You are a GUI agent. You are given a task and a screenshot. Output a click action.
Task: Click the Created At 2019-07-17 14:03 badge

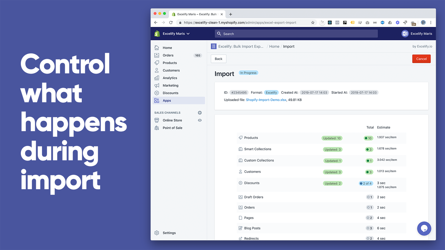click(x=314, y=92)
